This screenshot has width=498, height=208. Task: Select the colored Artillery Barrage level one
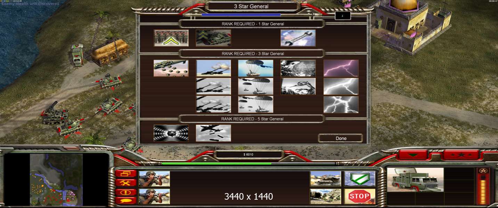click(213, 68)
